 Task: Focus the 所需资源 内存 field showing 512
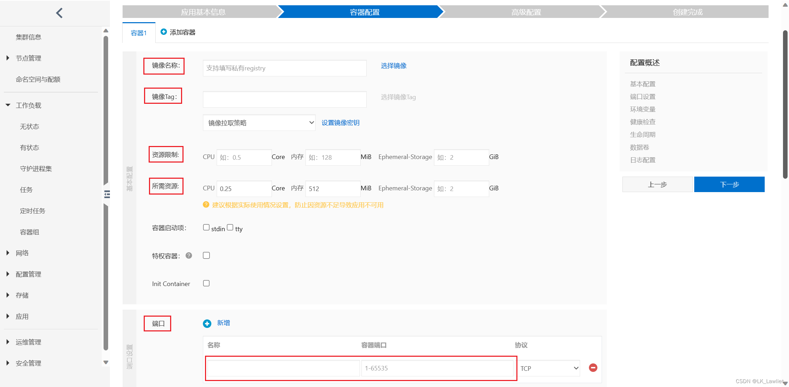333,189
